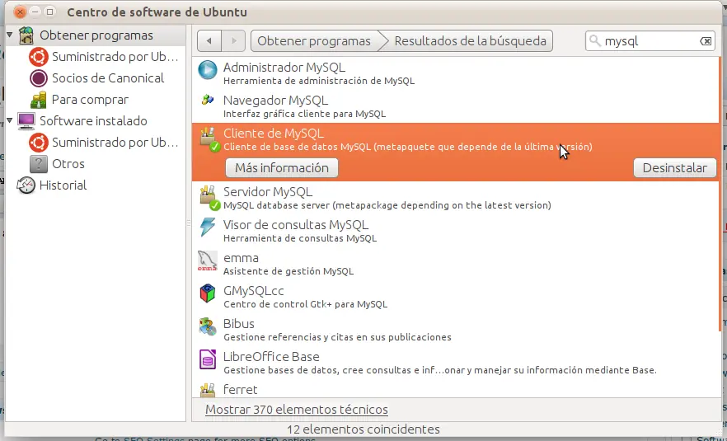
Task: Select the GMySQLcc result
Action: point(455,296)
